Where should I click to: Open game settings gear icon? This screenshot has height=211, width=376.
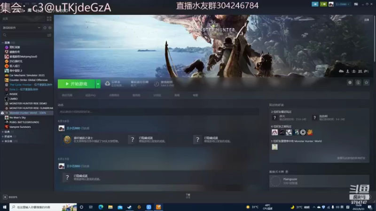point(350,83)
